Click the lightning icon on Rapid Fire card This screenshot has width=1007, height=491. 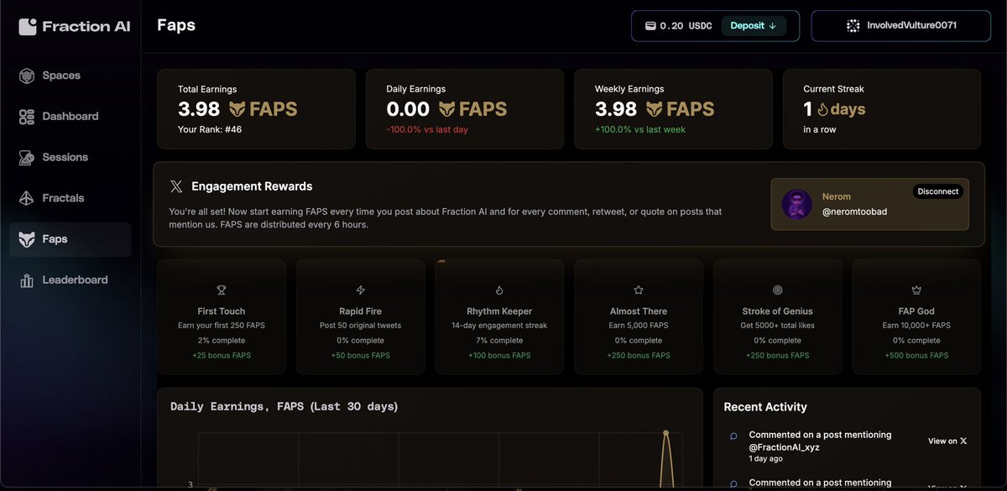point(361,290)
